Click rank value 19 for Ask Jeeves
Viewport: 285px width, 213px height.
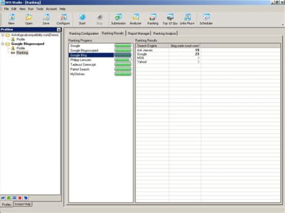197,50
